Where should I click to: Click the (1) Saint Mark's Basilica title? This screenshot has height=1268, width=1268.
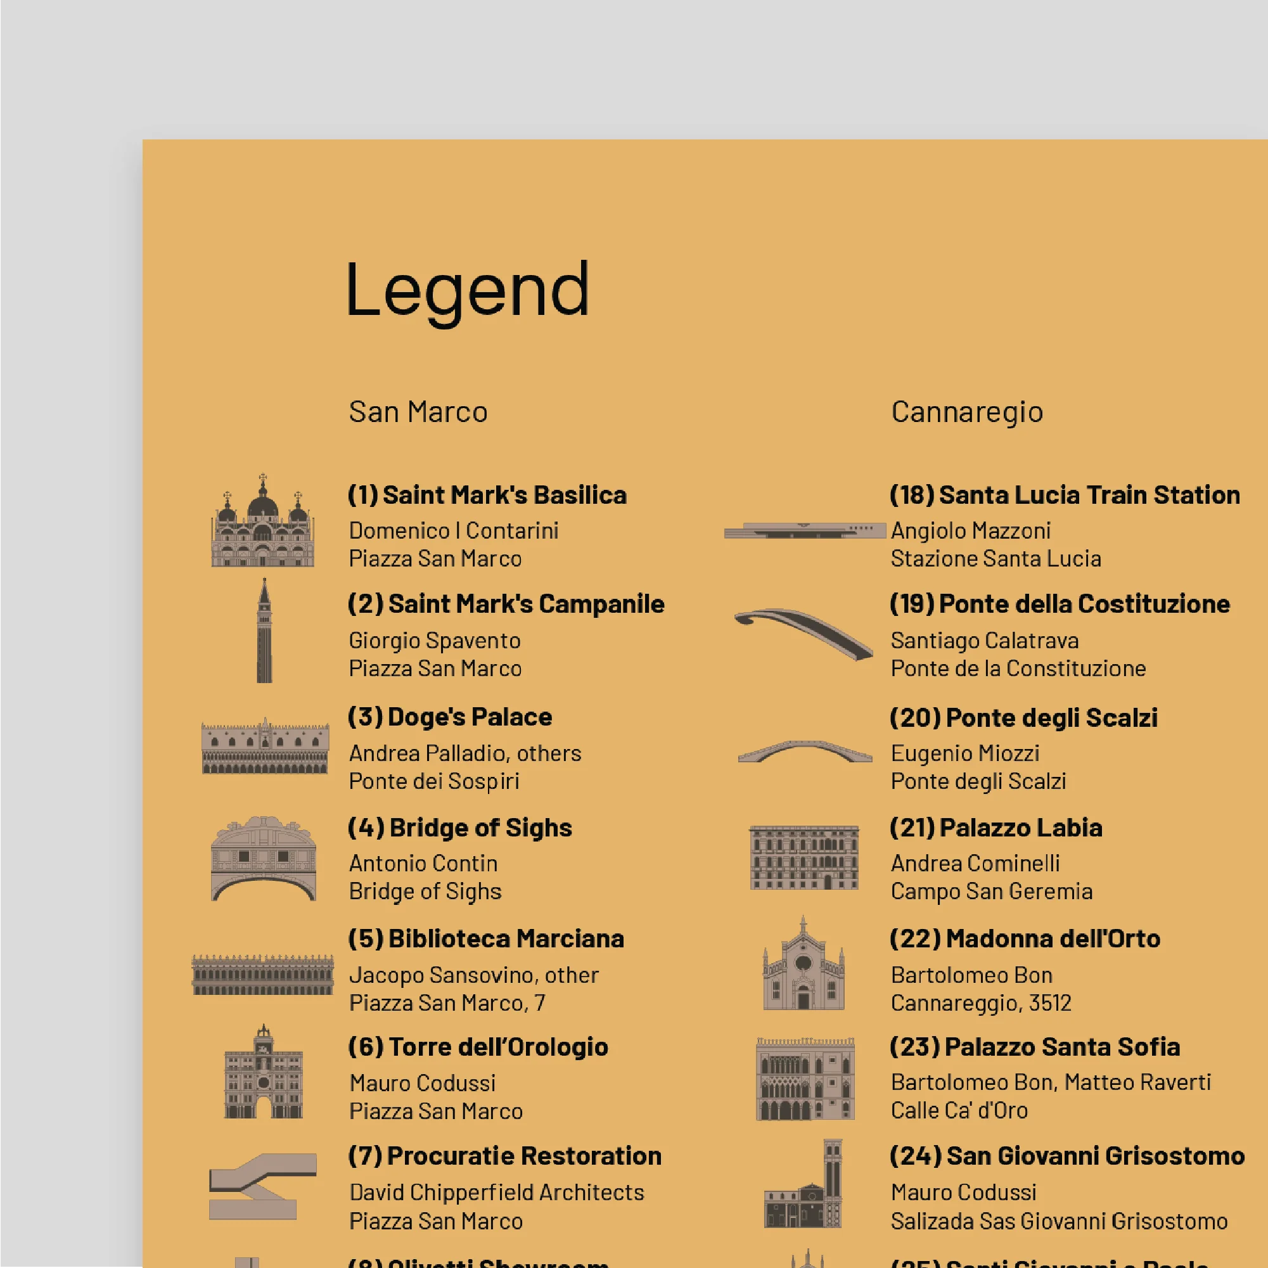coord(487,495)
